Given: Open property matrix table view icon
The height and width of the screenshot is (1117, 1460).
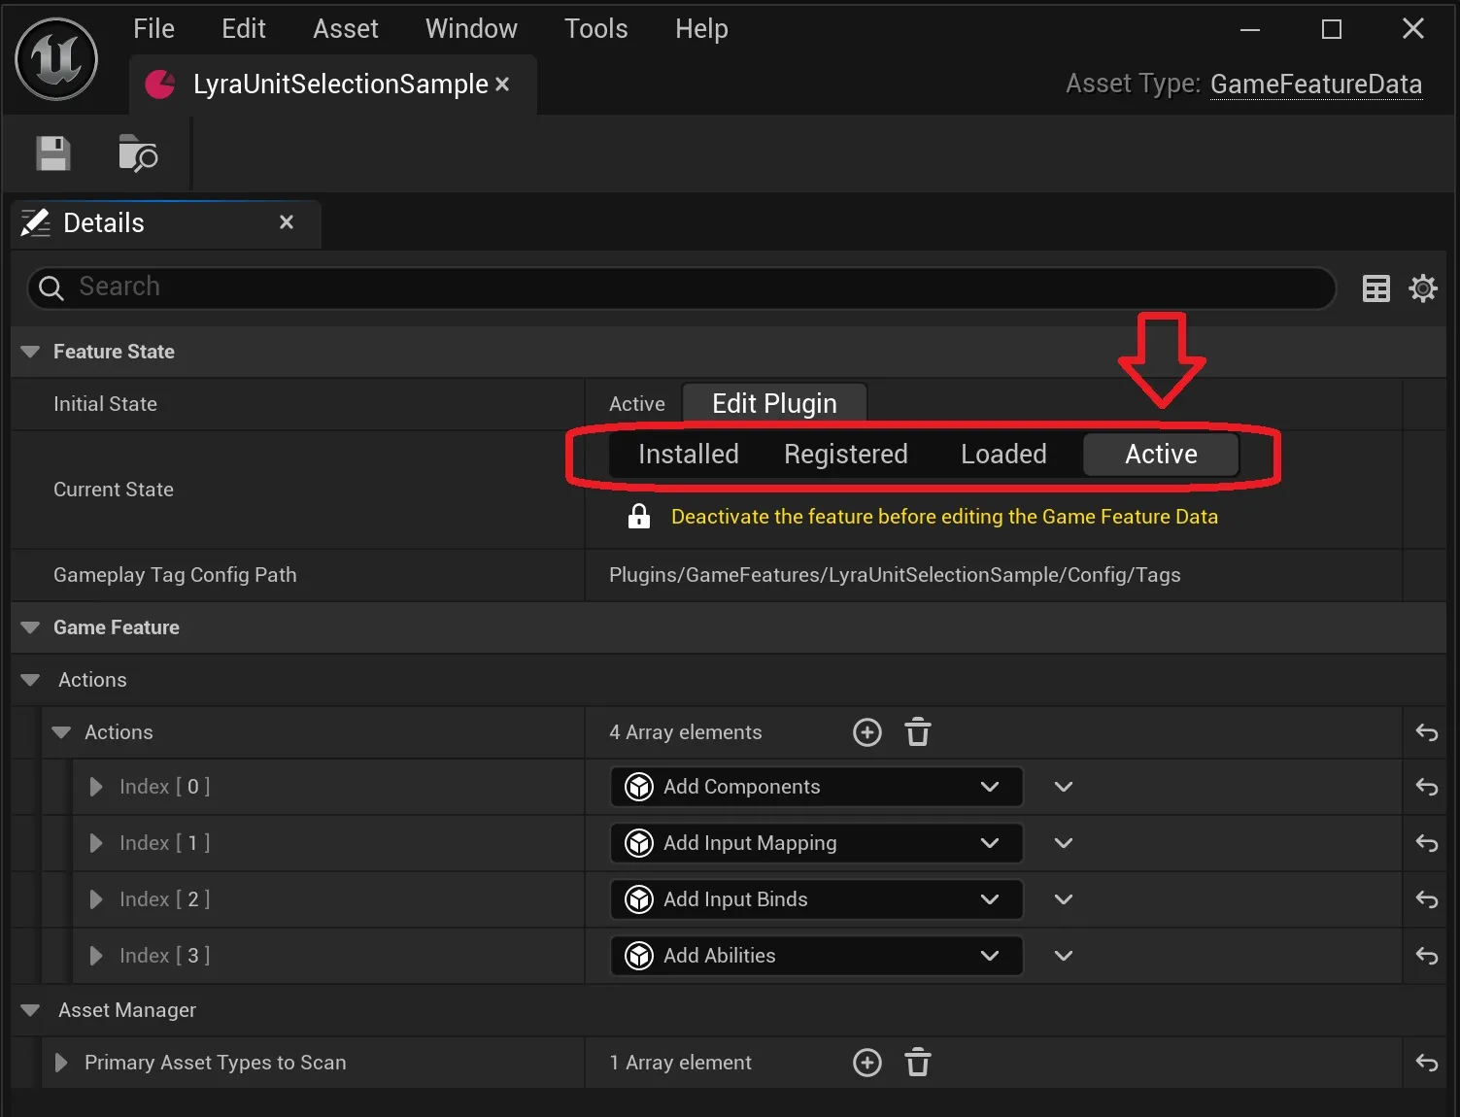Looking at the screenshot, I should coord(1375,288).
